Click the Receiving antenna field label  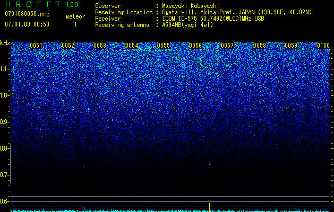pyautogui.click(x=122, y=25)
